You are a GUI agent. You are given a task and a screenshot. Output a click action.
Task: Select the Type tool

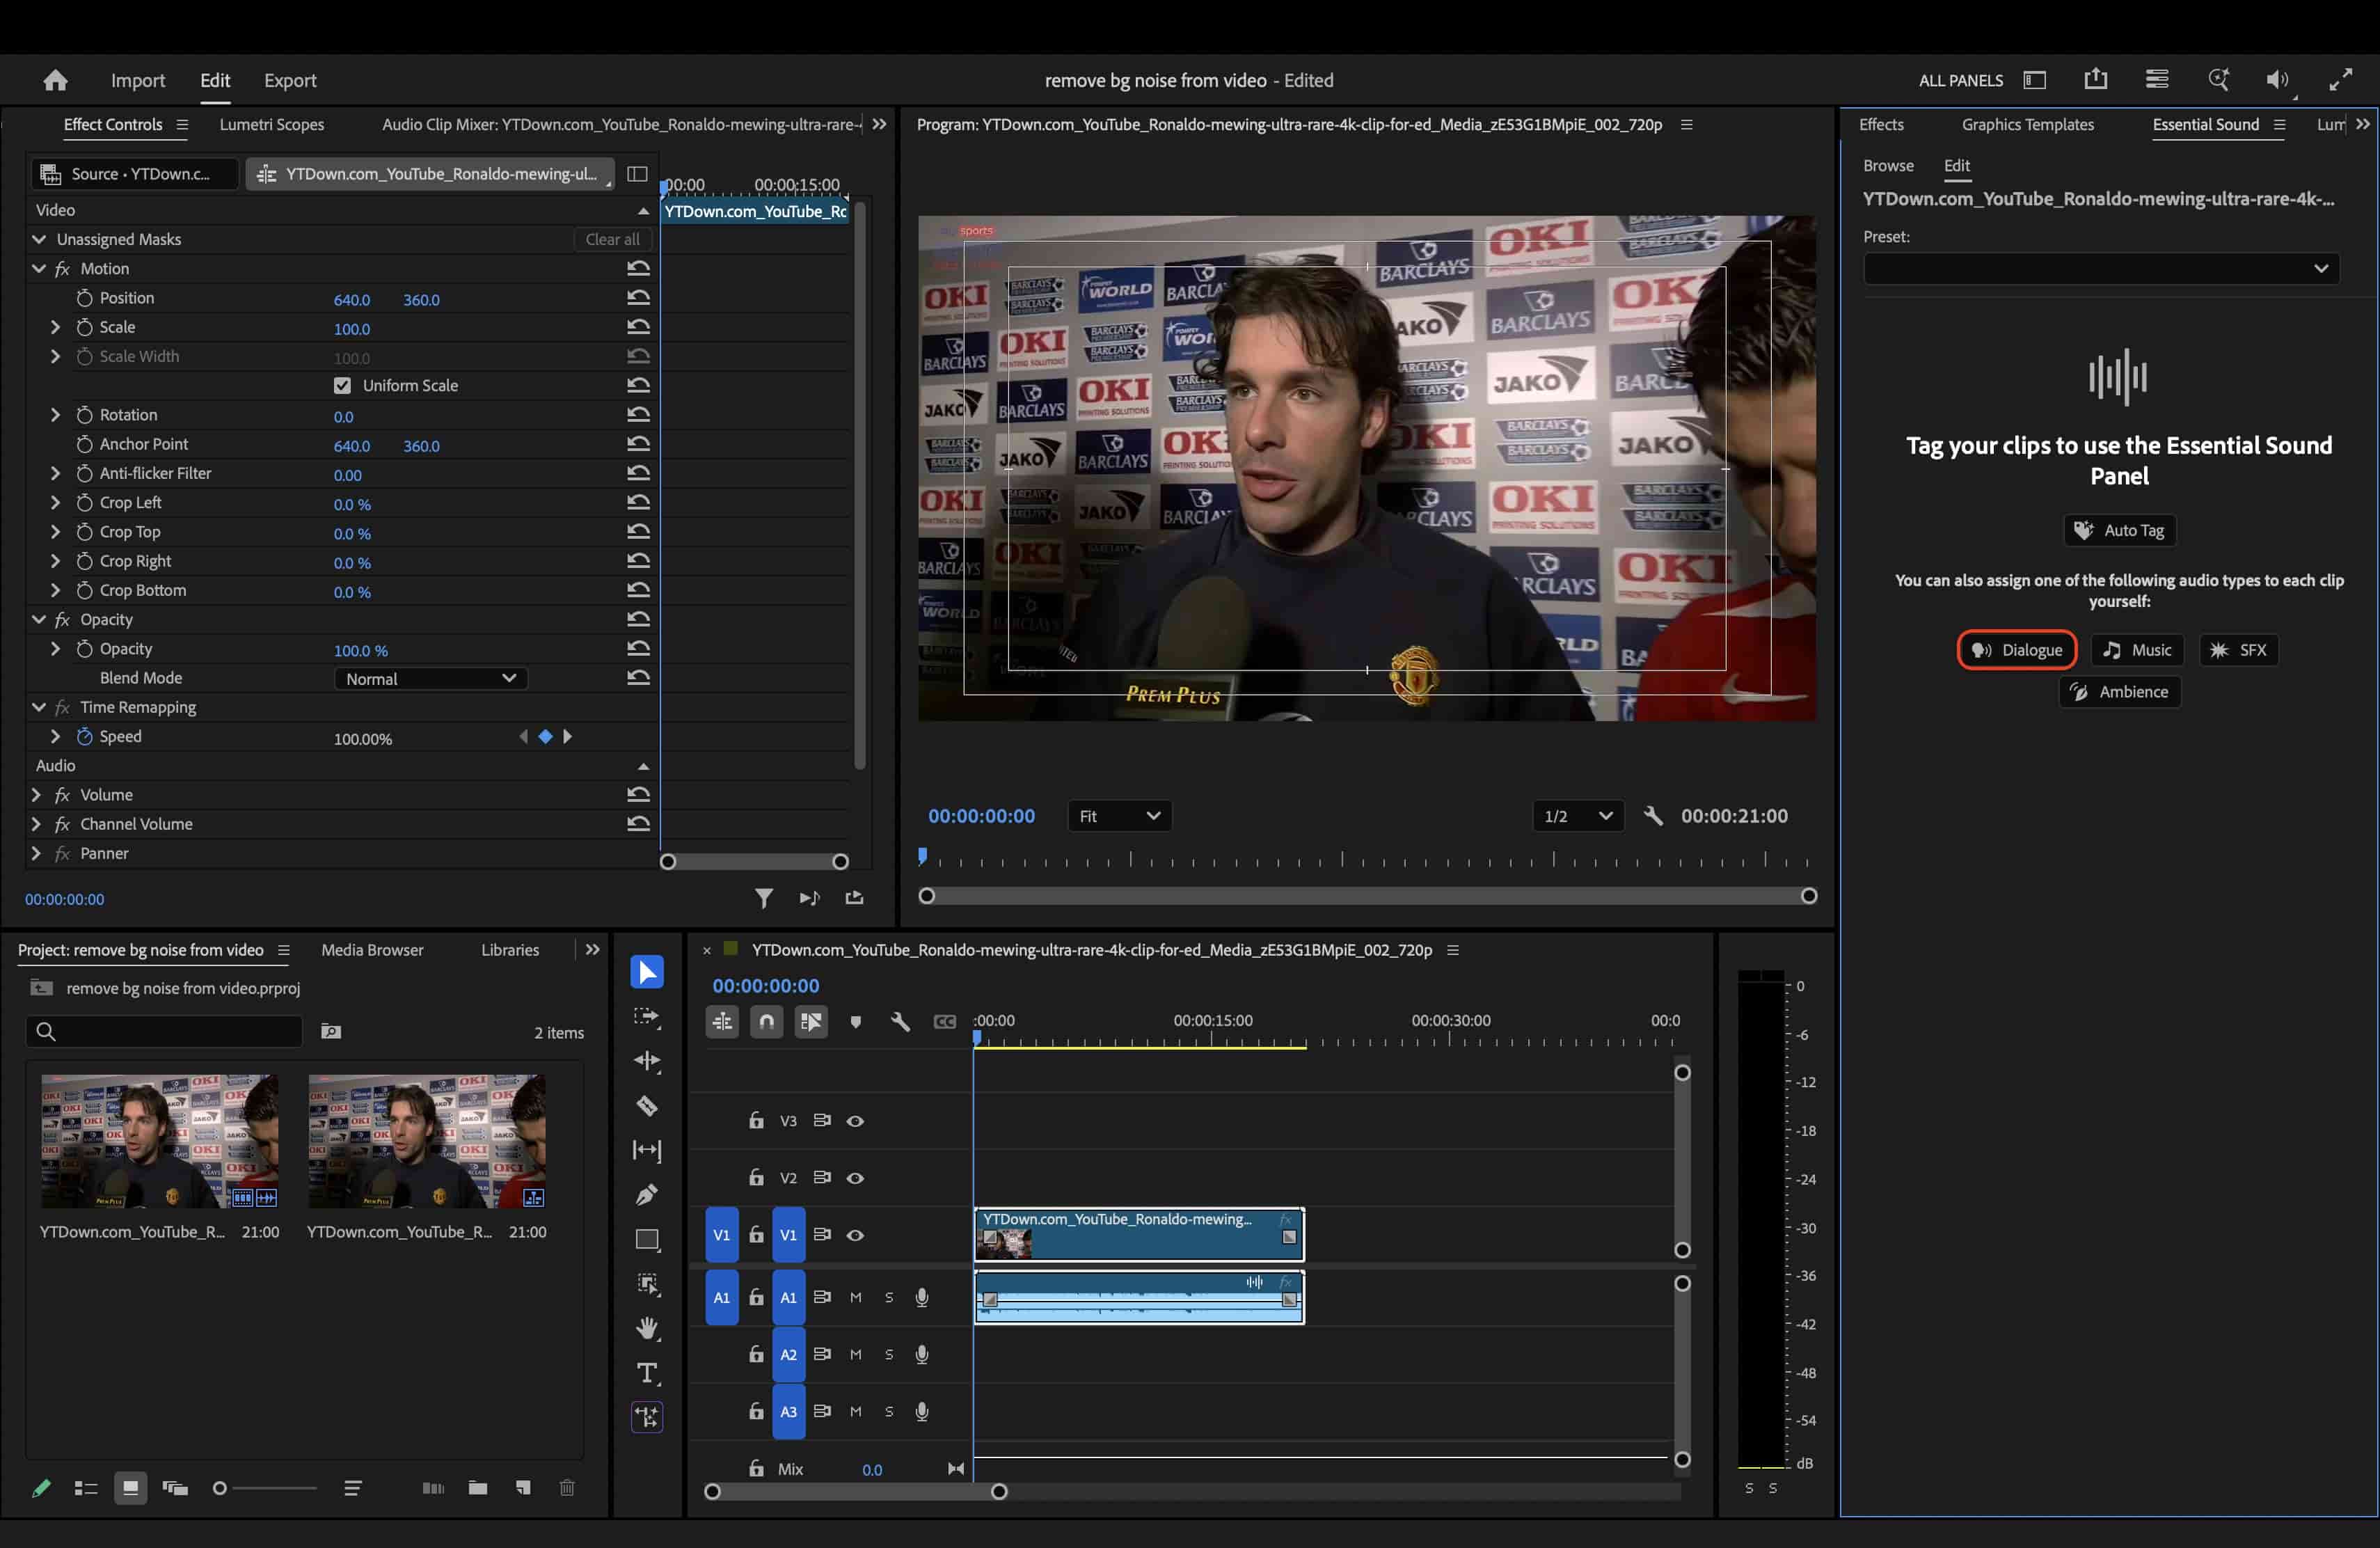pyautogui.click(x=647, y=1373)
